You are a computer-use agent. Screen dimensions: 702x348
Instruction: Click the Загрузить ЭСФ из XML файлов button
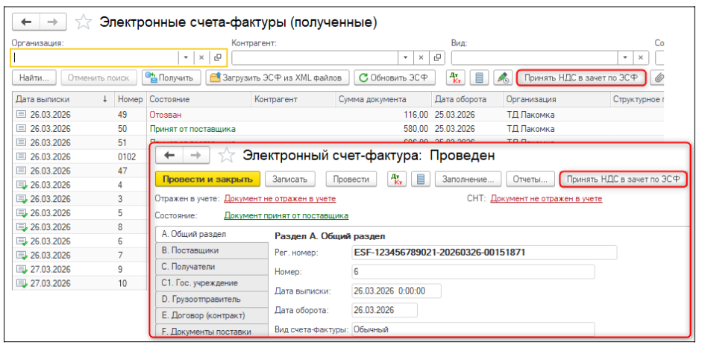pyautogui.click(x=277, y=77)
